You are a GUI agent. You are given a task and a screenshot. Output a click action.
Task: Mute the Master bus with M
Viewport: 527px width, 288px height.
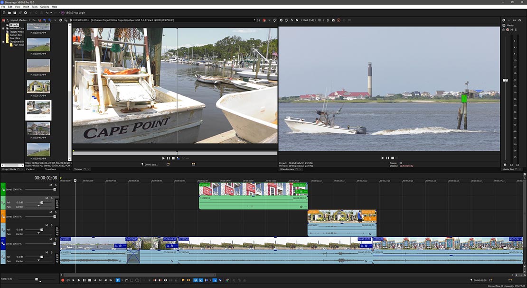[511, 29]
